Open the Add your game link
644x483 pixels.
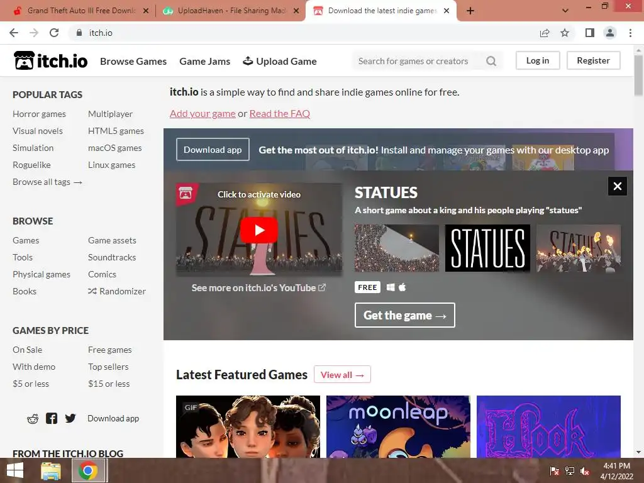[x=203, y=113]
